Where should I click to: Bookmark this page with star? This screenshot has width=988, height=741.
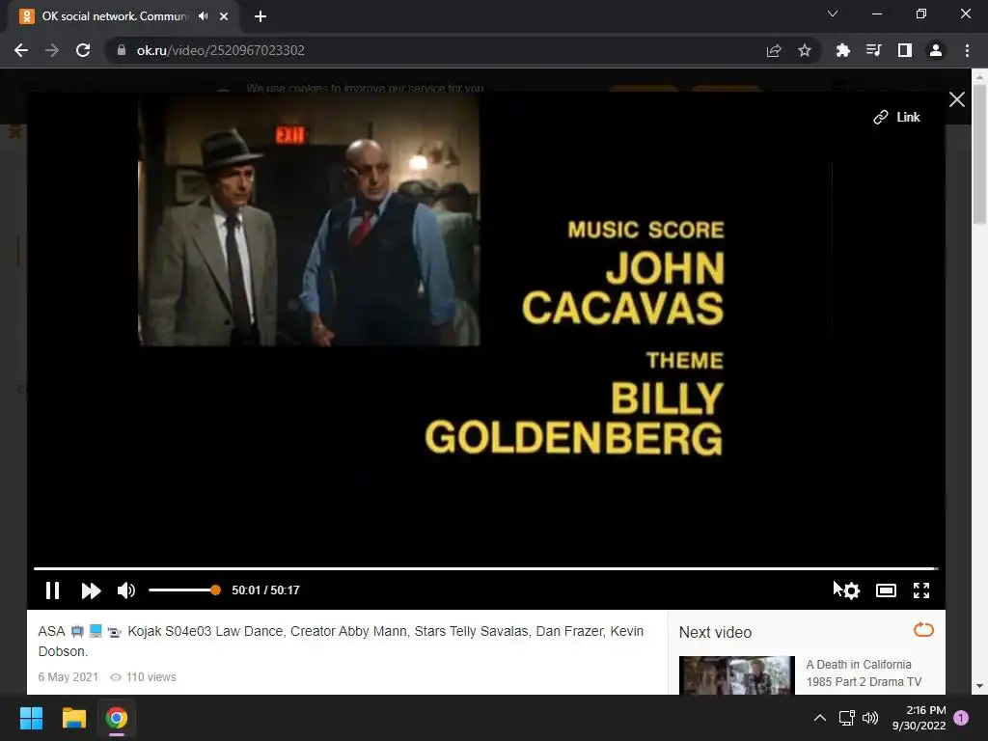tap(804, 50)
